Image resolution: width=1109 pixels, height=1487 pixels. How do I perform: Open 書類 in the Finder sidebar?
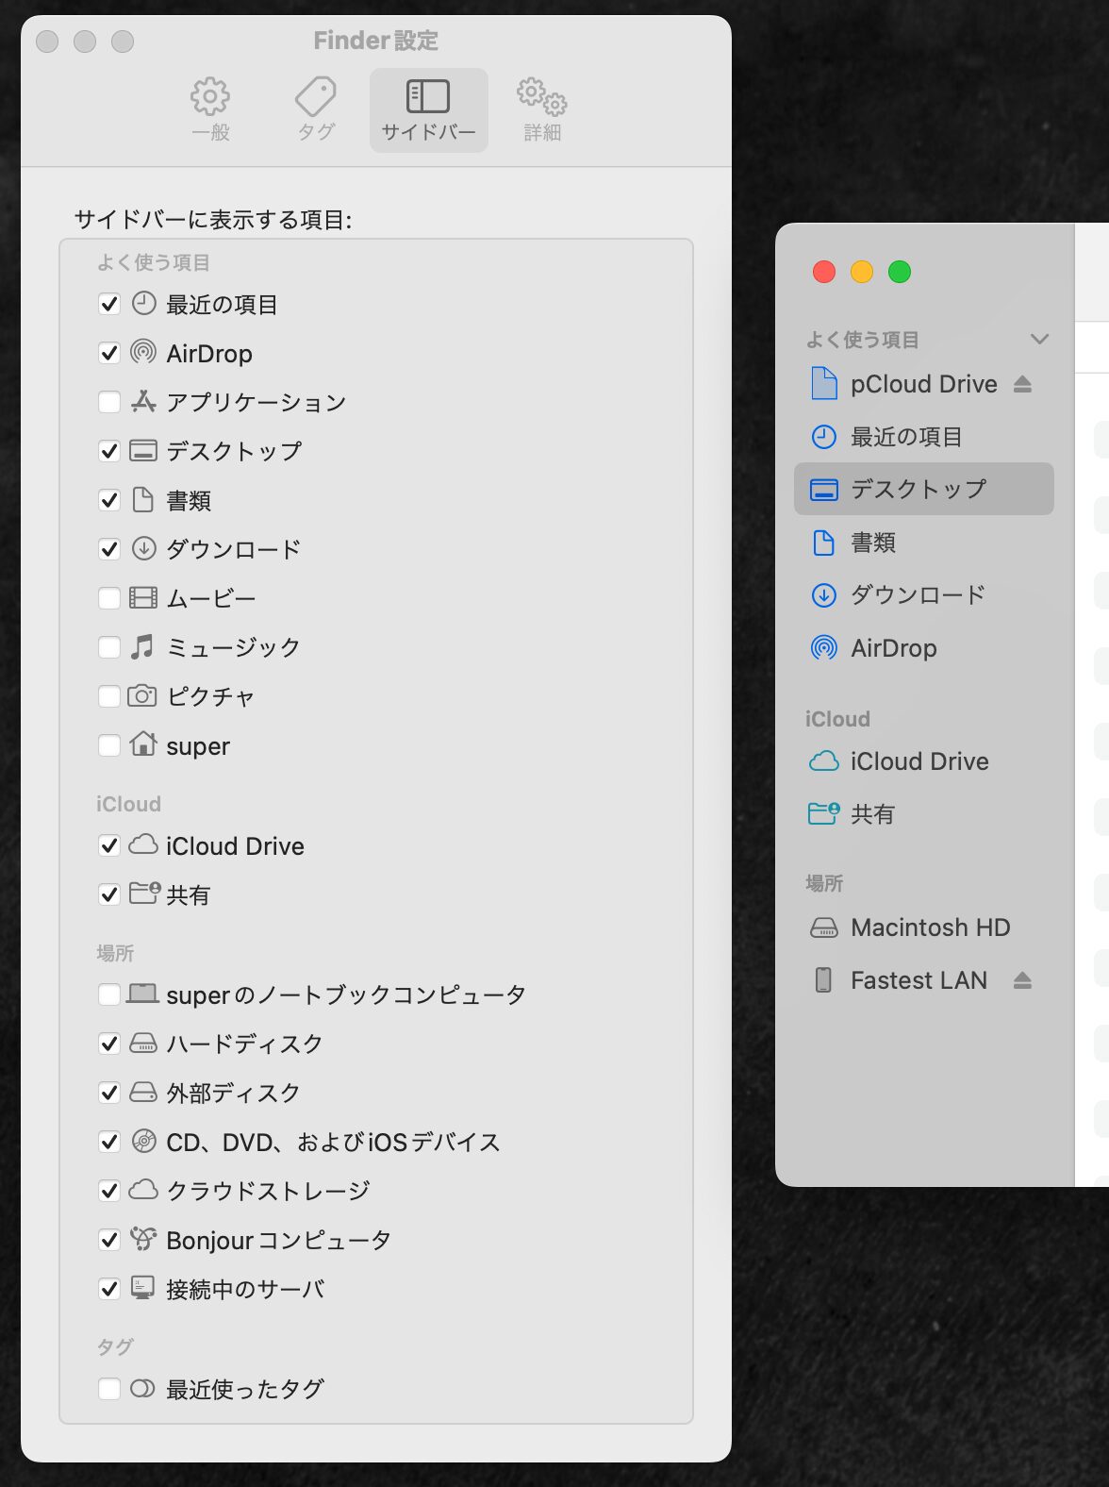coord(873,543)
